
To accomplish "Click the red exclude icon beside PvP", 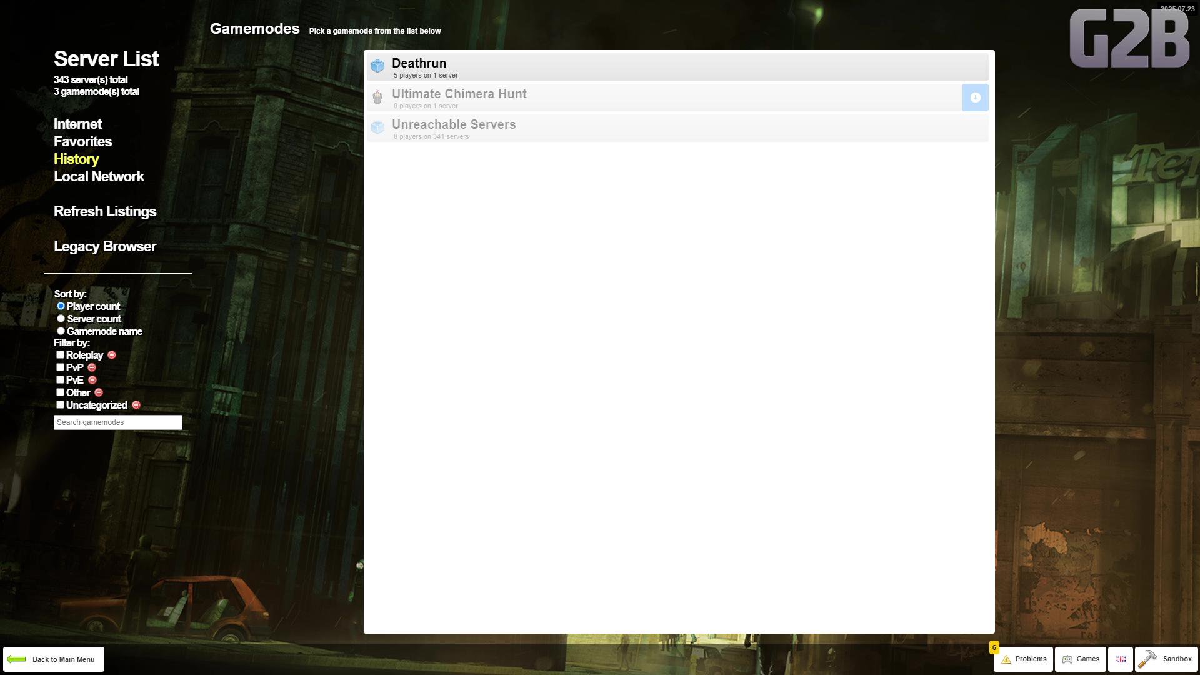I will pyautogui.click(x=92, y=367).
